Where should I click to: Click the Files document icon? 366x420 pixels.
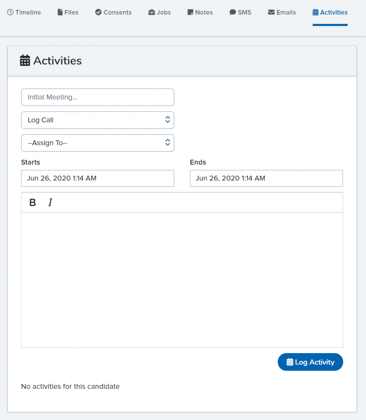click(x=60, y=12)
